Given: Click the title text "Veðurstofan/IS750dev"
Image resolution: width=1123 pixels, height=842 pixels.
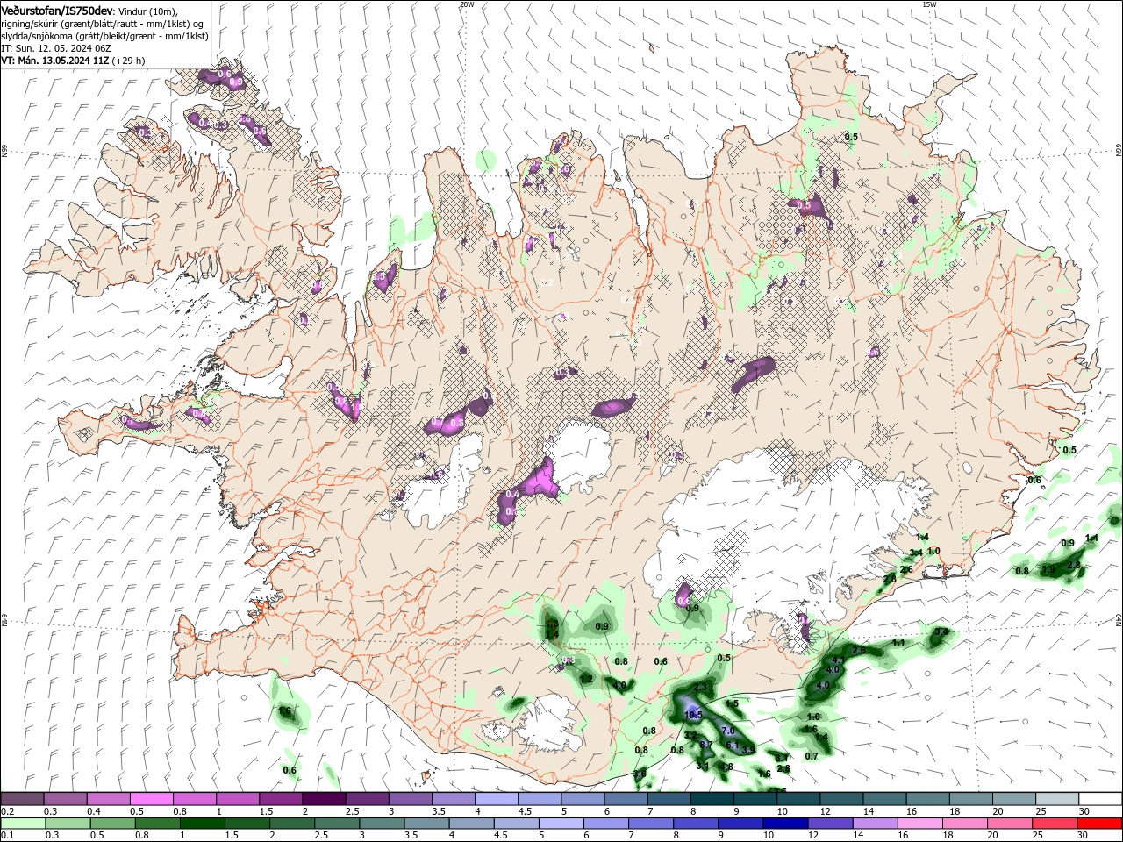Looking at the screenshot, I should click(57, 10).
